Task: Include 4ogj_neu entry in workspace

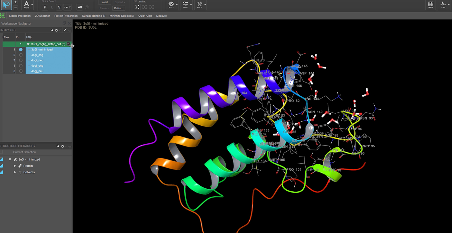Action: (21, 71)
